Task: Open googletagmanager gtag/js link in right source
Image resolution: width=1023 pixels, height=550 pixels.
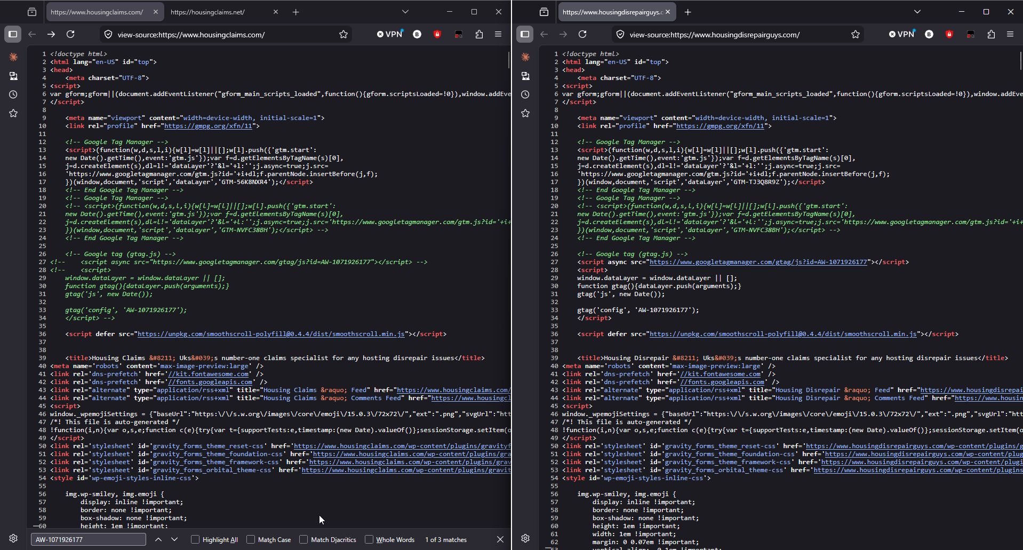Action: pos(758,262)
